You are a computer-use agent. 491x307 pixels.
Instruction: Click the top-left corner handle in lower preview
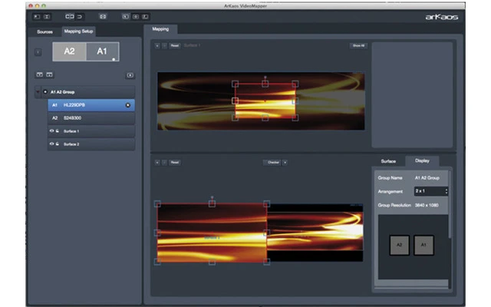(x=157, y=204)
